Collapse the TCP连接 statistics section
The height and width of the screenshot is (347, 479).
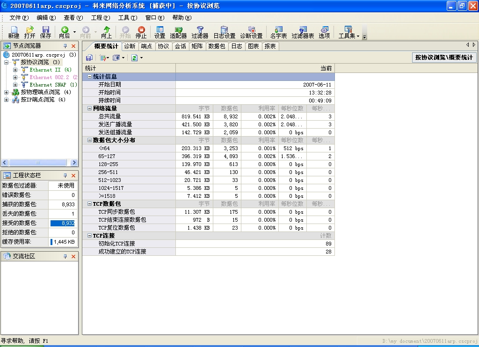pyautogui.click(x=90, y=236)
